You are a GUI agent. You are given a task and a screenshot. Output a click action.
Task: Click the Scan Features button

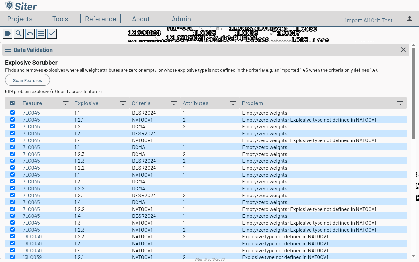tap(27, 80)
